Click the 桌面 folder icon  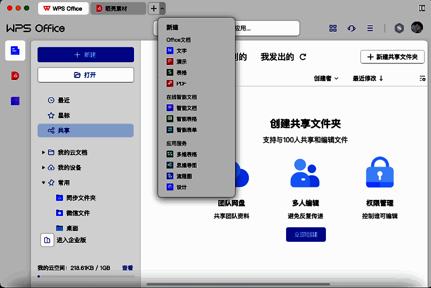tap(60, 228)
